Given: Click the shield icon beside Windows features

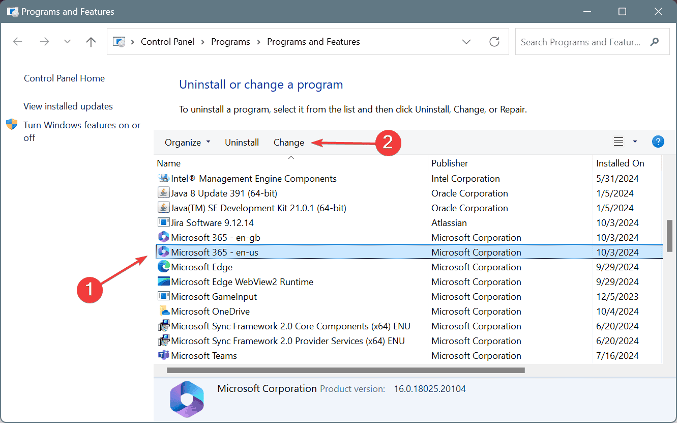Looking at the screenshot, I should coord(12,125).
